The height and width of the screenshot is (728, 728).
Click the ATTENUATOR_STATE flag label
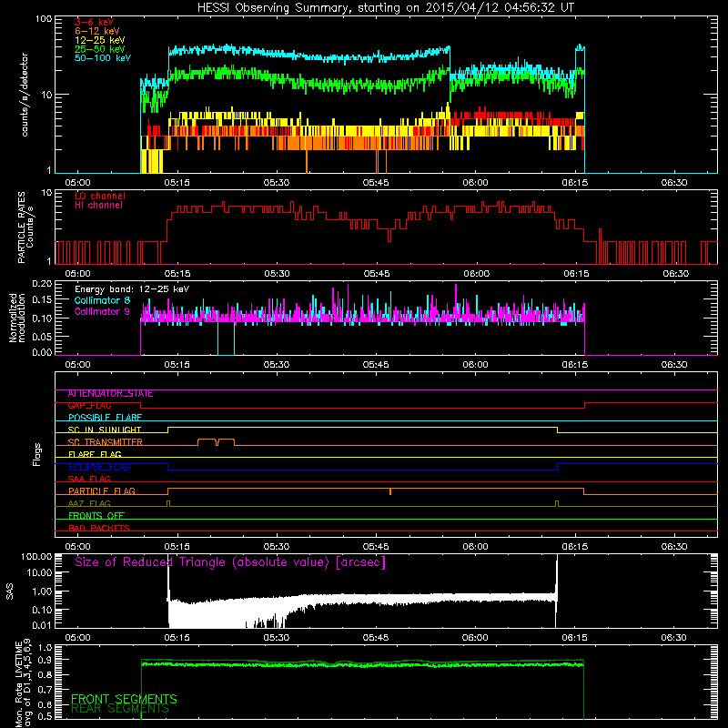tap(110, 394)
